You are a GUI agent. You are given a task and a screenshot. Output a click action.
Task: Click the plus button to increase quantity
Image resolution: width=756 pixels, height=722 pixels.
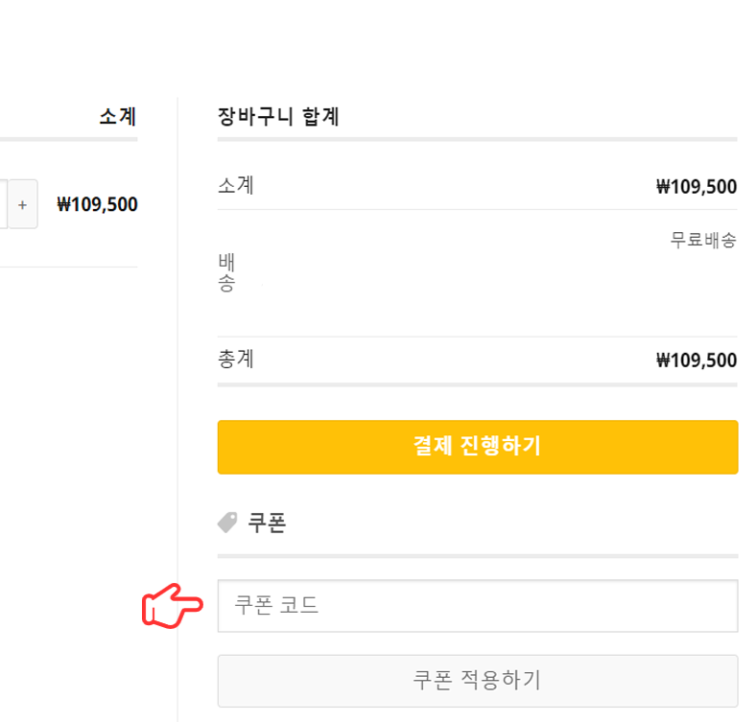pyautogui.click(x=22, y=204)
